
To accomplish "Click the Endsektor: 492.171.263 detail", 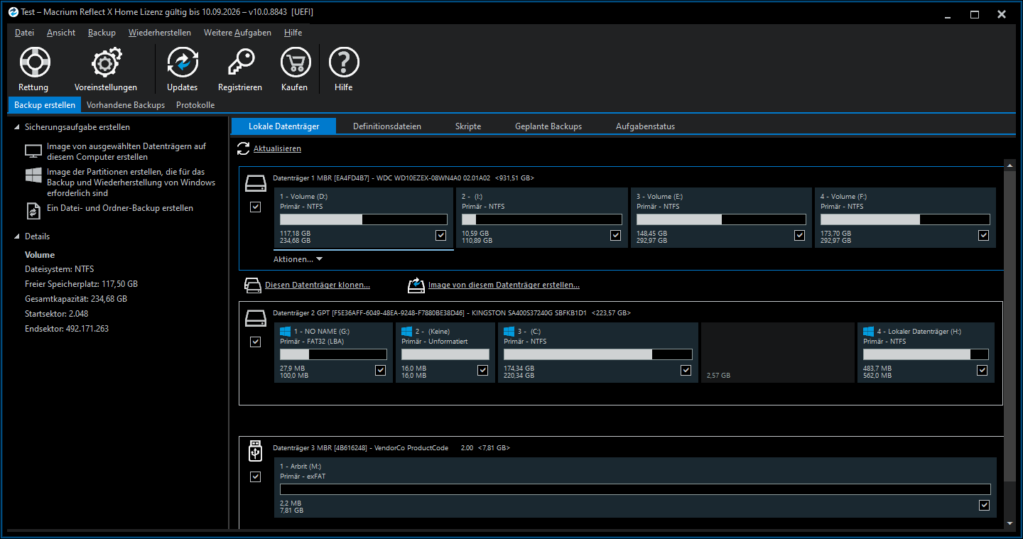I will 67,329.
